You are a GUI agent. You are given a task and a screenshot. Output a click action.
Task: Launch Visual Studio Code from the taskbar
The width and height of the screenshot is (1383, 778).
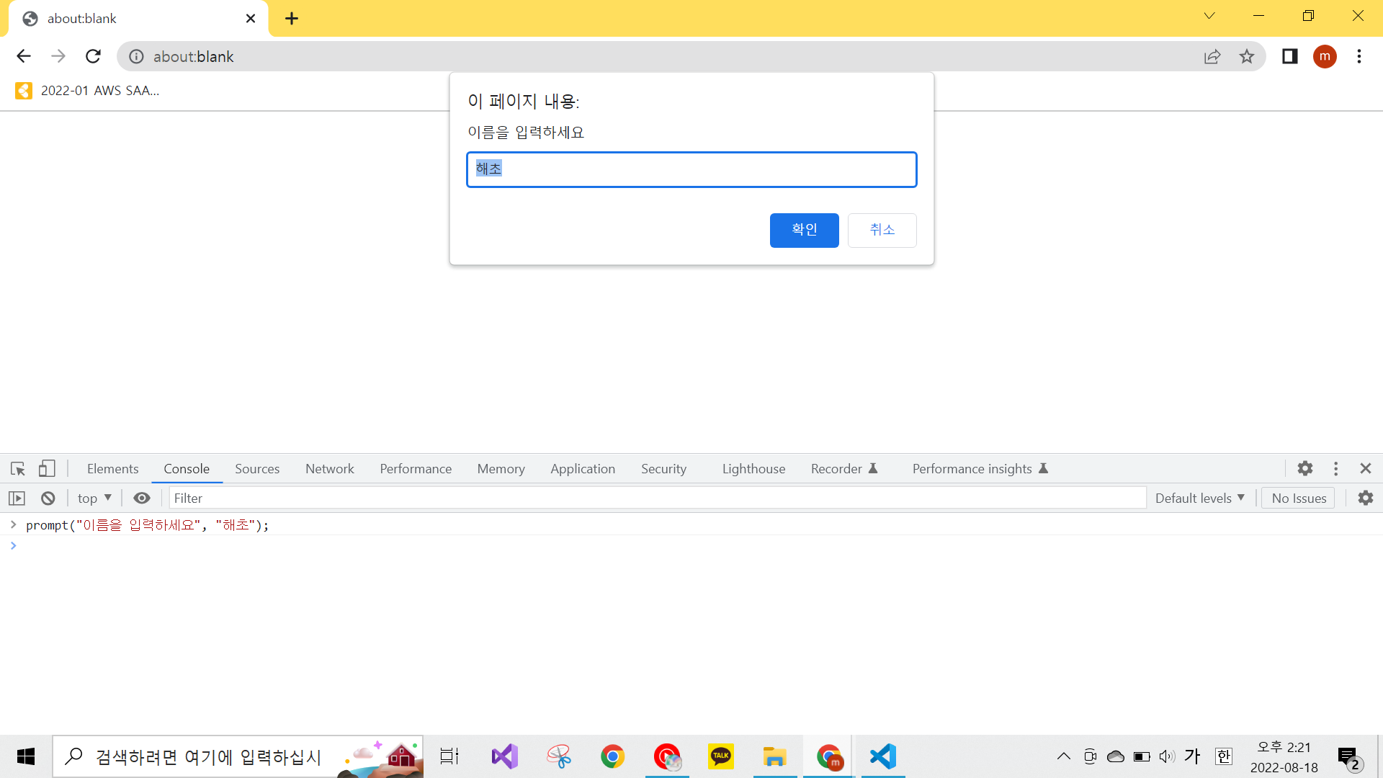882,756
